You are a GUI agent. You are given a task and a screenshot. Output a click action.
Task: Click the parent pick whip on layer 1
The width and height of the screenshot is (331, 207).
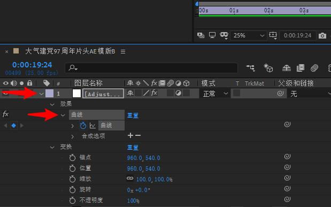coord(280,93)
